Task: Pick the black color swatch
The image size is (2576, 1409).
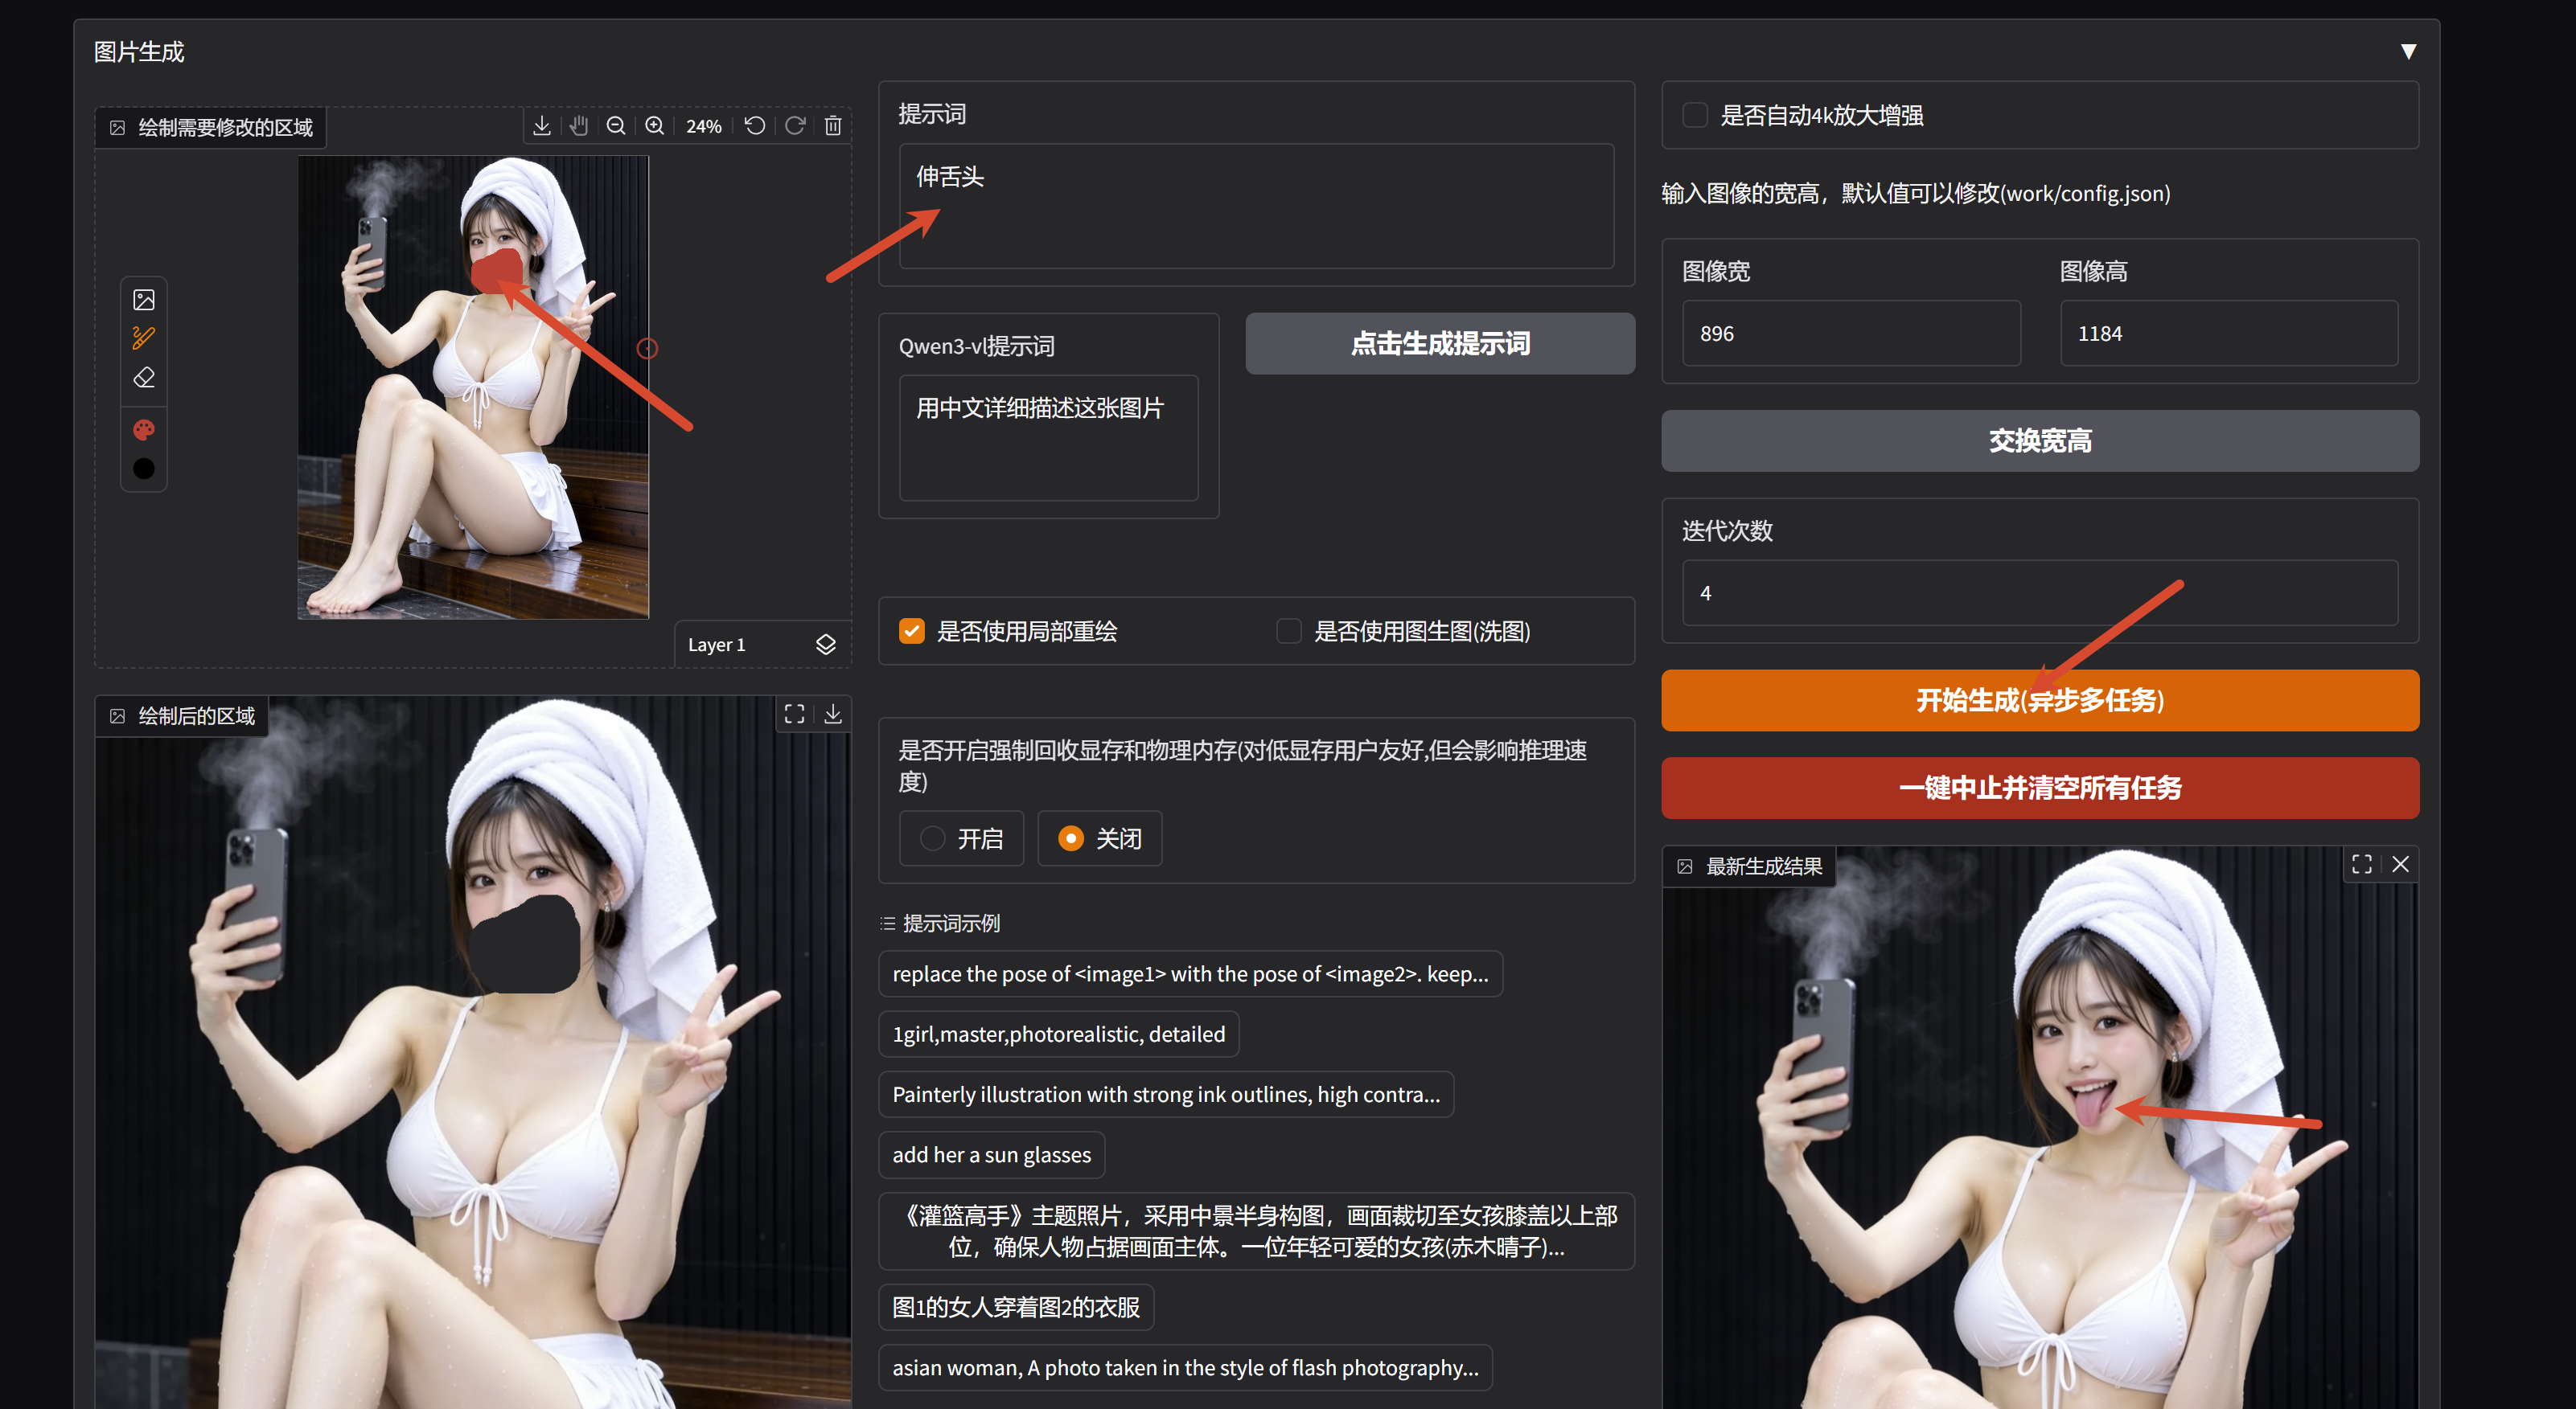Action: tap(144, 469)
